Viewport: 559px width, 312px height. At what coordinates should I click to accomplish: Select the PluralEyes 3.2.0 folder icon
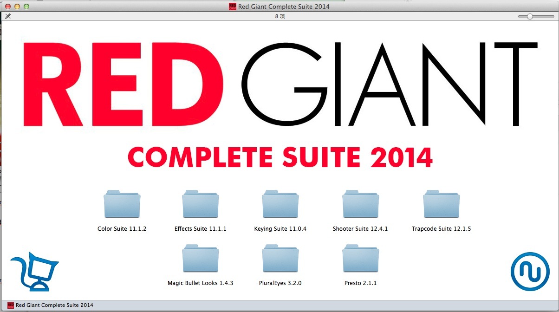tap(280, 259)
